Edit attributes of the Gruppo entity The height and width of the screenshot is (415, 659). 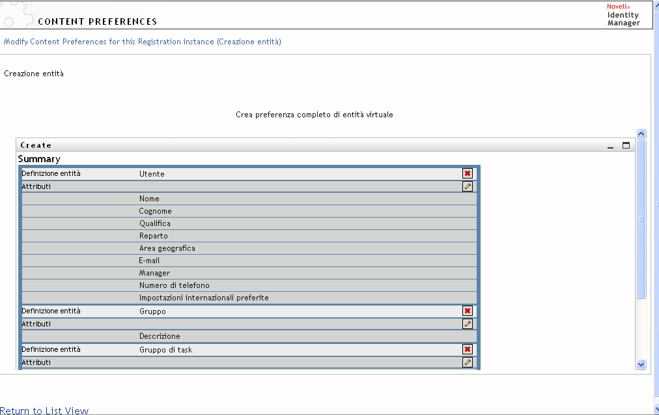[468, 324]
